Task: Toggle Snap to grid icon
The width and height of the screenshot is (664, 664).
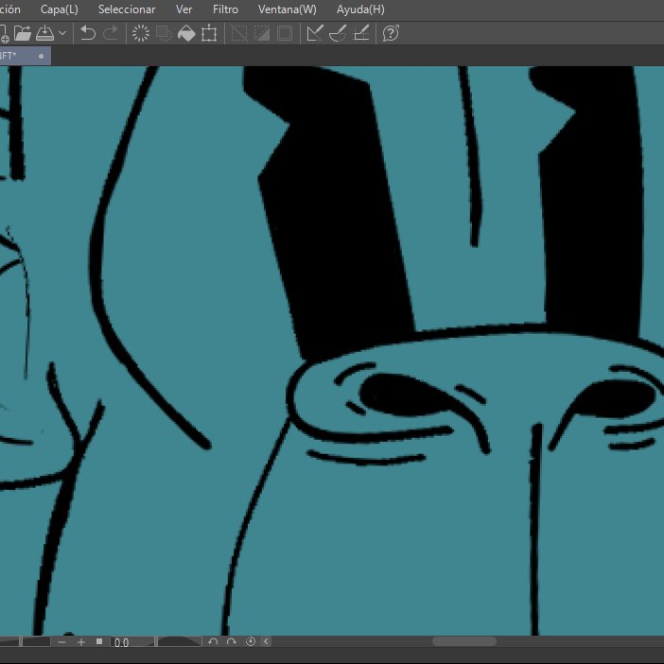Action: click(x=360, y=33)
